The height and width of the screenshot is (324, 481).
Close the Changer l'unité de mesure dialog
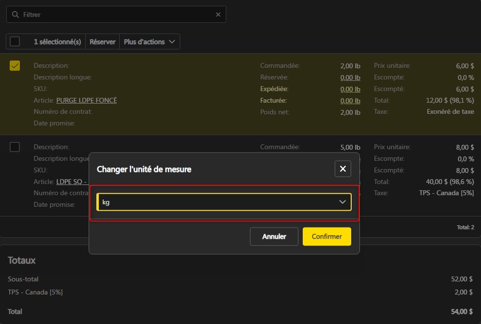click(342, 169)
